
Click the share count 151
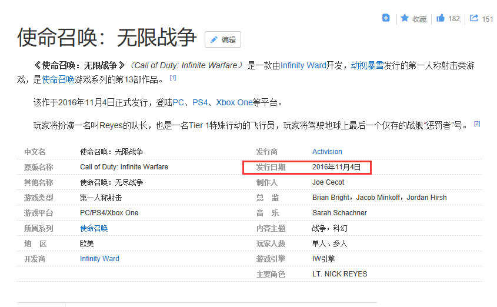tap(487, 19)
